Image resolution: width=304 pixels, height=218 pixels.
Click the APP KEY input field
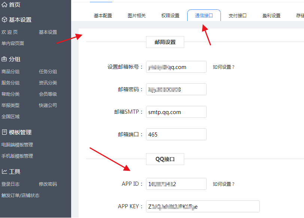[x=203, y=206]
